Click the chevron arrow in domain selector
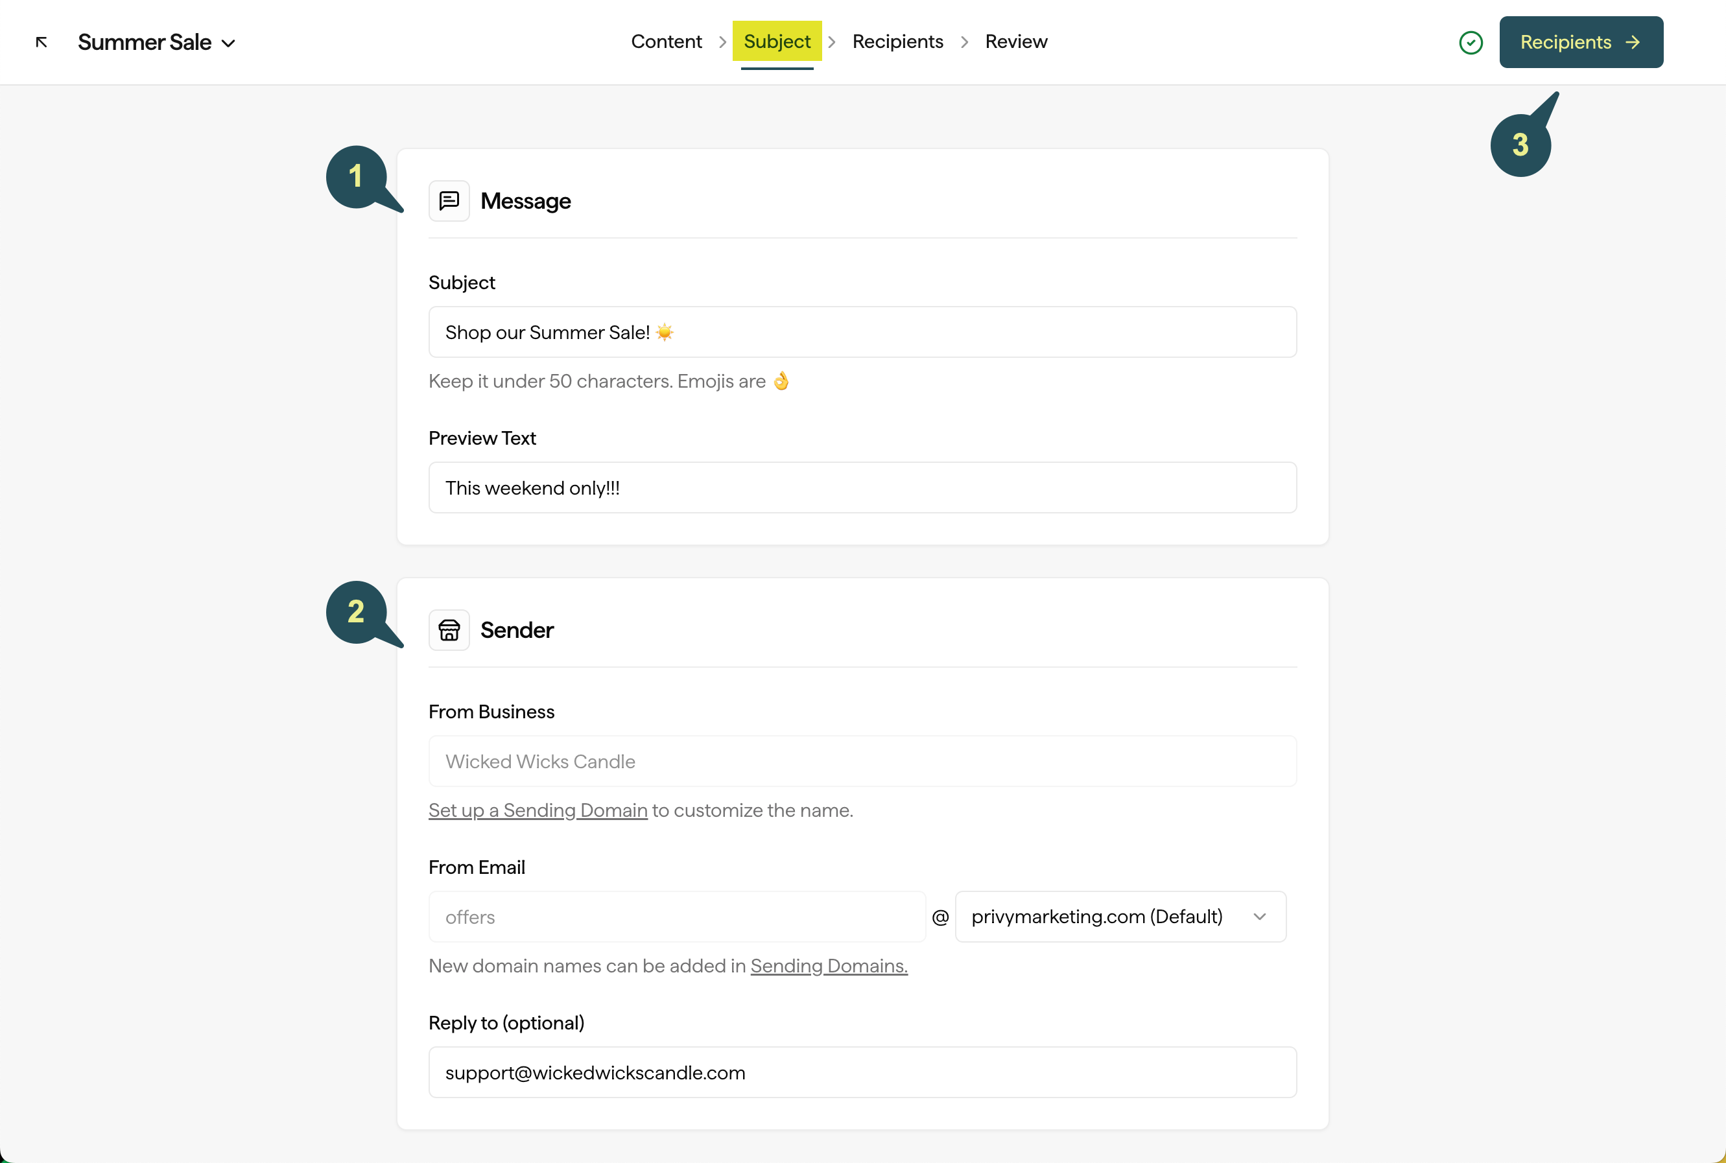The height and width of the screenshot is (1163, 1726). coord(1259,917)
